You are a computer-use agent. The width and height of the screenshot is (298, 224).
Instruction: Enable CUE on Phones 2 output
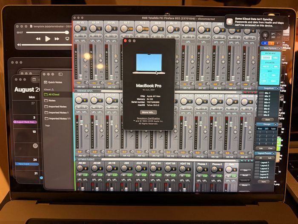(219, 176)
